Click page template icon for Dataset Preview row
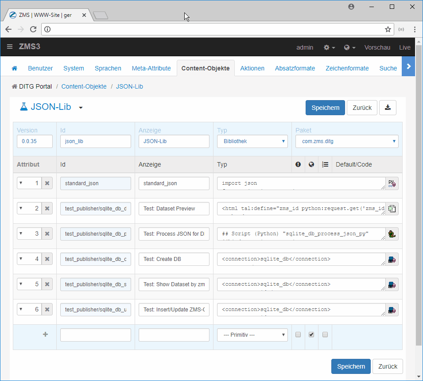The width and height of the screenshot is (423, 381). [x=392, y=209]
